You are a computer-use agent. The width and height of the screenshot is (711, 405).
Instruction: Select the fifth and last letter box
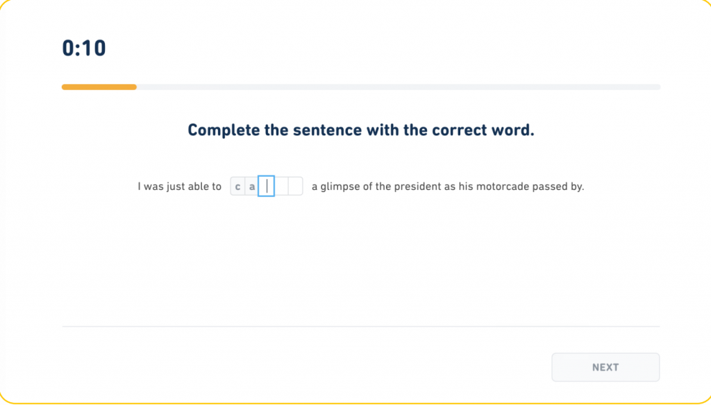coord(296,187)
